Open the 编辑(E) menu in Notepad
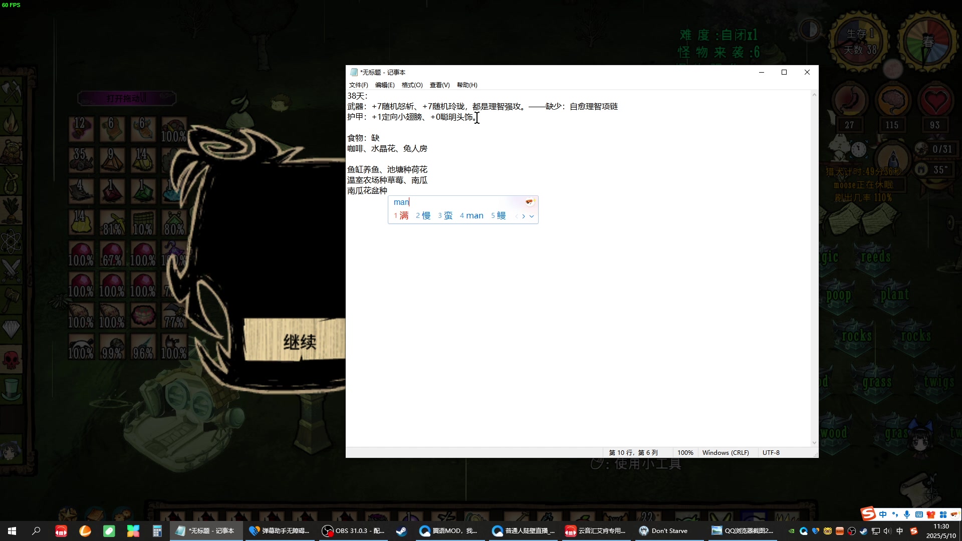Viewport: 962px width, 541px height. coord(385,85)
